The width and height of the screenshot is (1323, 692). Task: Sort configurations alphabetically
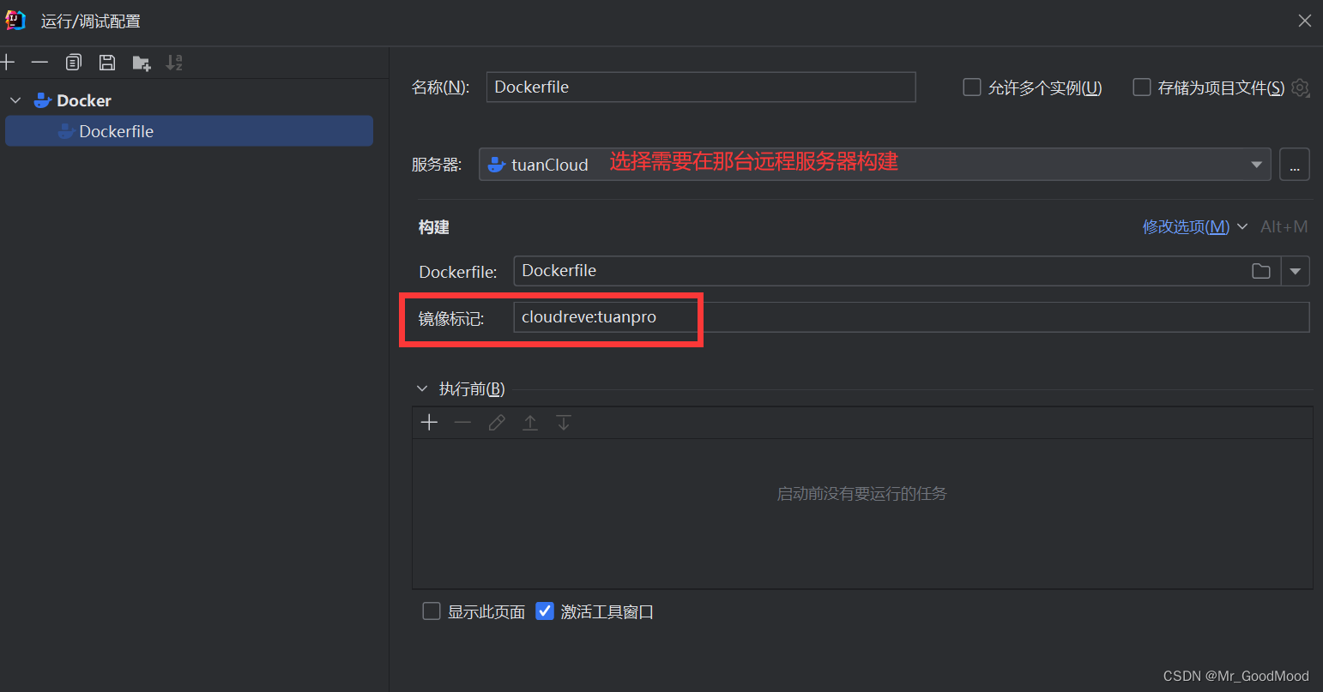(175, 62)
